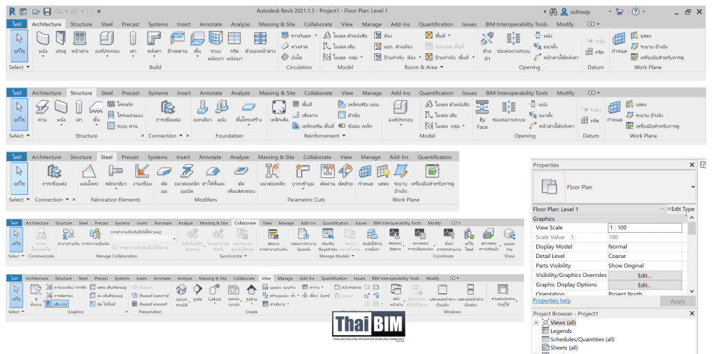718x354 pixels.
Task: Click the View Scale 1 : 100 field
Action: tap(644, 228)
